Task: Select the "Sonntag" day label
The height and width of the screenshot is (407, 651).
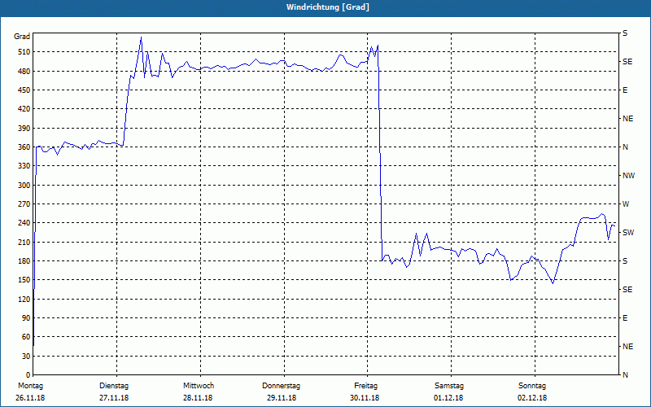Action: click(532, 386)
